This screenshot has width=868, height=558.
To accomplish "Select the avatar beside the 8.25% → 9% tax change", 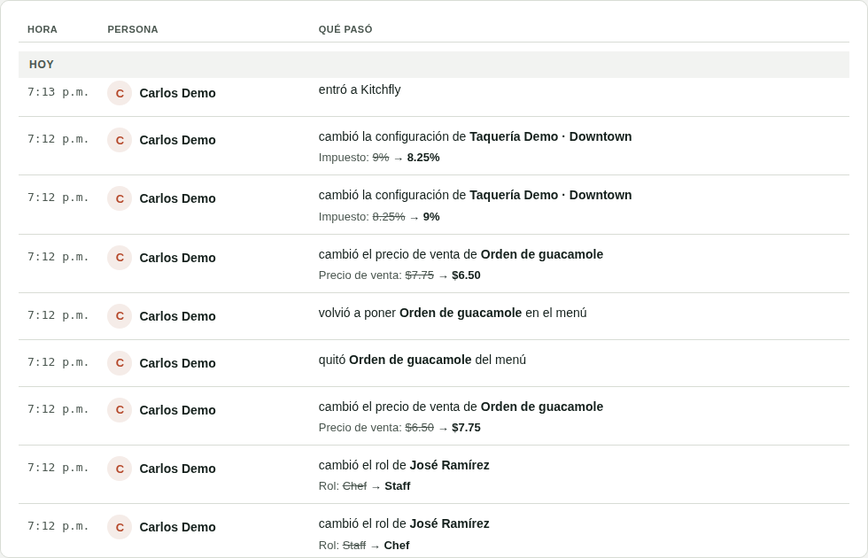I will pos(120,198).
